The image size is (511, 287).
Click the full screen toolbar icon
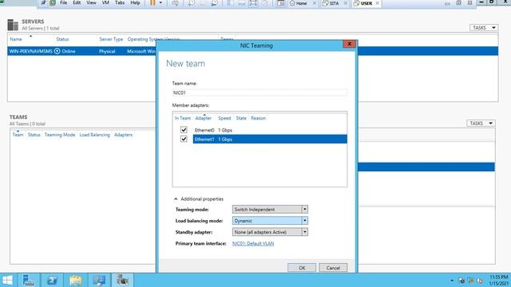253,3
